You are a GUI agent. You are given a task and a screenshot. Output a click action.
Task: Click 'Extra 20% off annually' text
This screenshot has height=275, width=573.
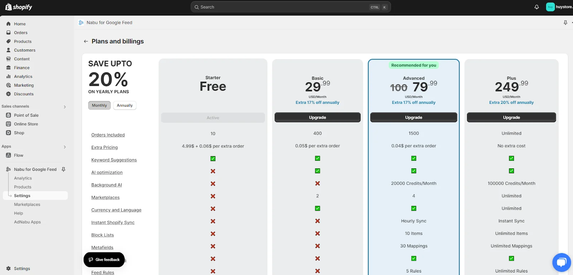pos(511,102)
